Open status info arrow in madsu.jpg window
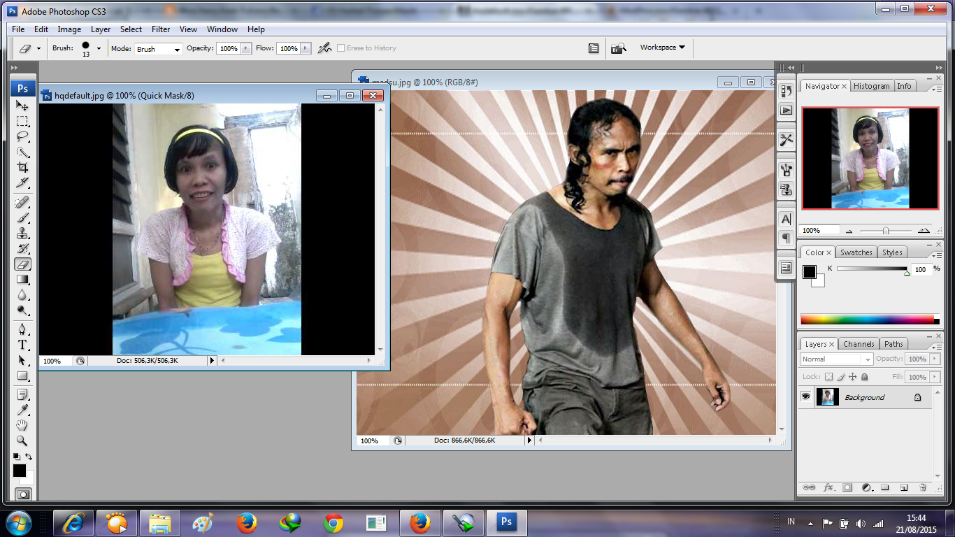This screenshot has width=955, height=537. click(529, 441)
